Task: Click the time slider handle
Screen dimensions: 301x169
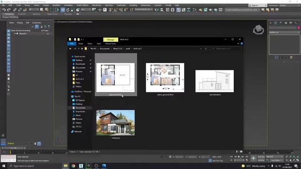Action: (13, 148)
